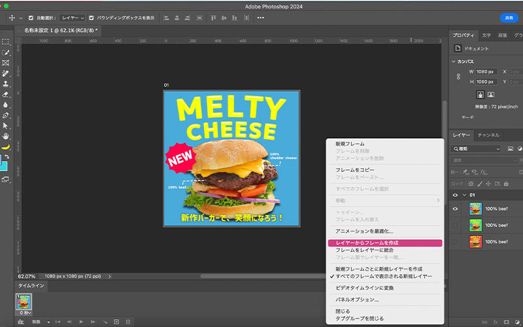This screenshot has width=523, height=327.
Task: Click the blue 共有 button
Action: click(x=509, y=18)
